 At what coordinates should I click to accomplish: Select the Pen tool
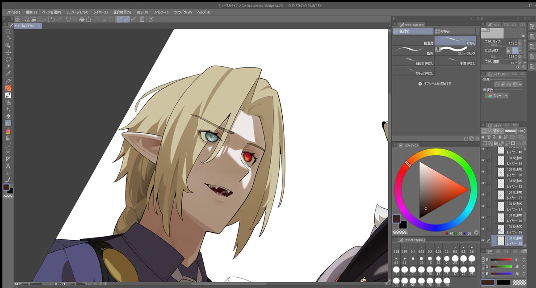8,81
